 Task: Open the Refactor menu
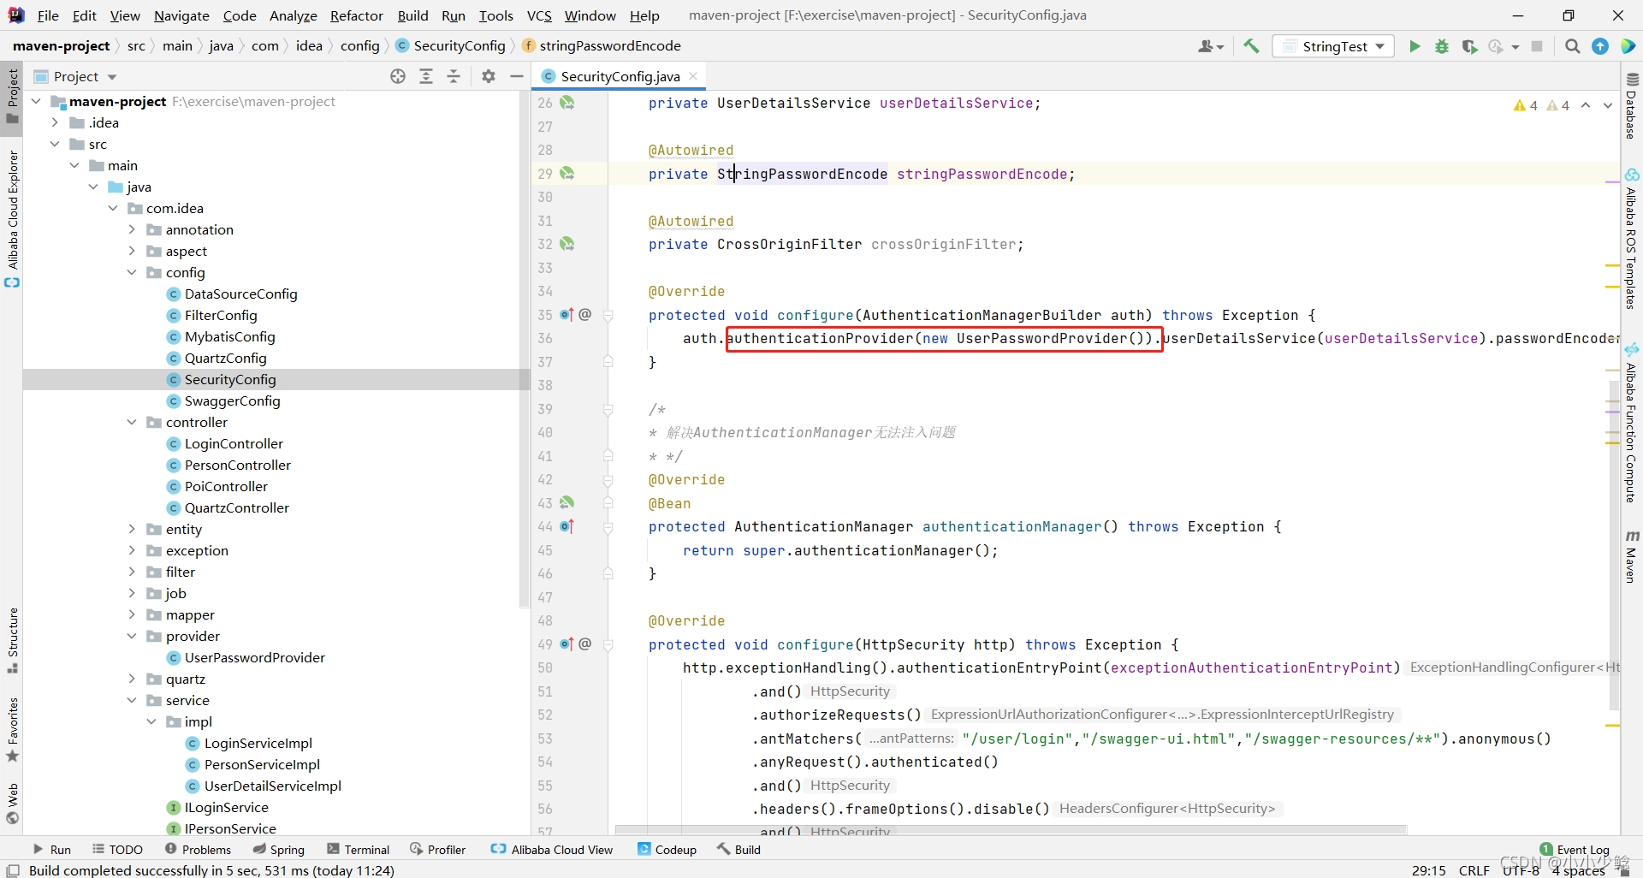356,15
